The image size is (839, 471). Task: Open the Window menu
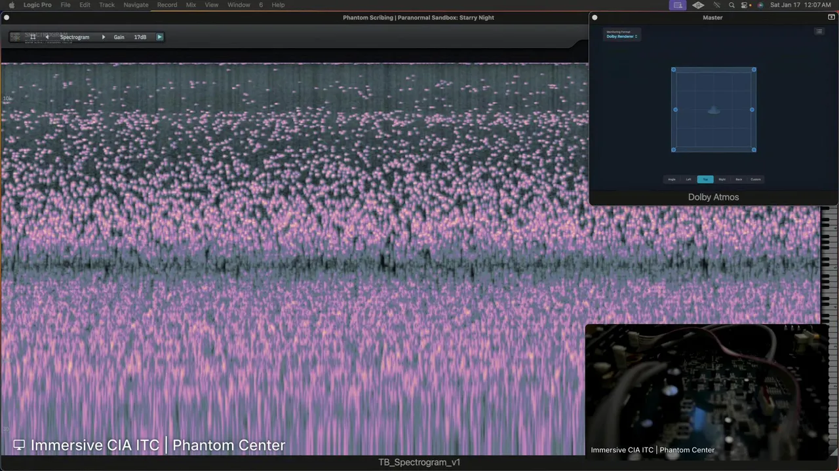point(239,5)
